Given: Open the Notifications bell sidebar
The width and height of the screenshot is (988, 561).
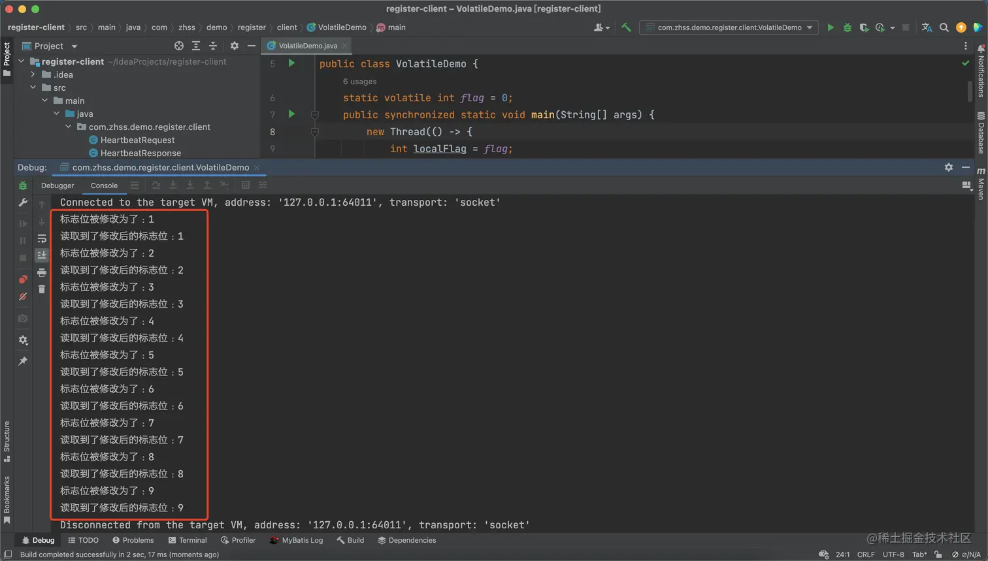Looking at the screenshot, I should pos(981,71).
